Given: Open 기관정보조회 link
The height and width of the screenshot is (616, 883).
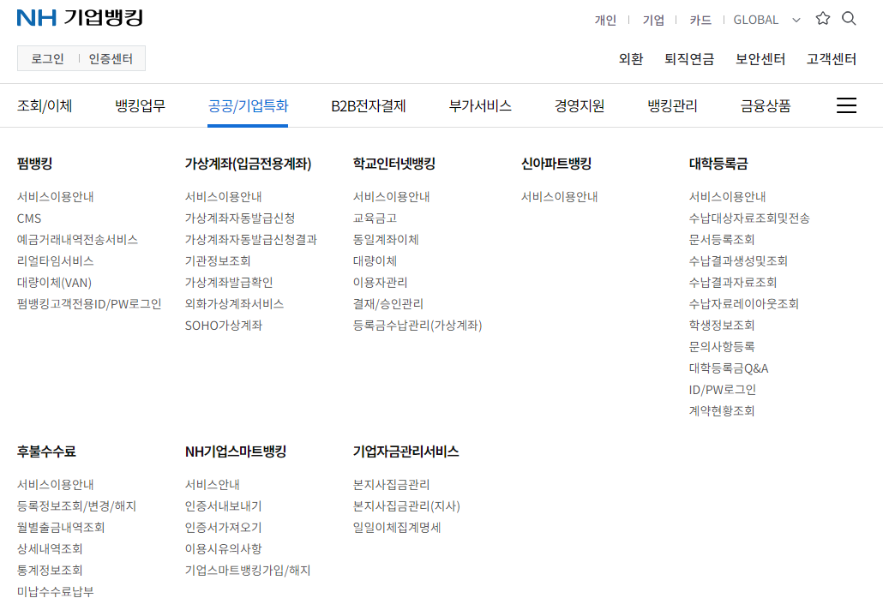Looking at the screenshot, I should click(x=218, y=261).
